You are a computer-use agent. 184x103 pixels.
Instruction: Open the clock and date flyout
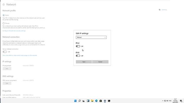click(x=175, y=101)
